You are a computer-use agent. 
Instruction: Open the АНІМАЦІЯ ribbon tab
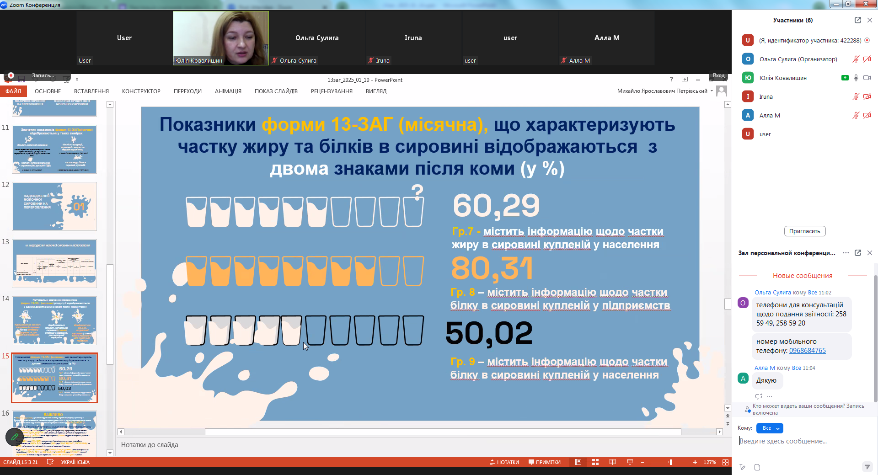(x=228, y=91)
